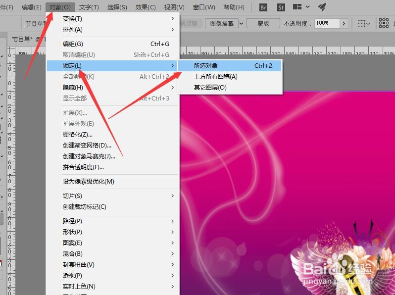This screenshot has width=395, height=295.
Task: Expand the 路径(P) submenu
Action: (112, 221)
